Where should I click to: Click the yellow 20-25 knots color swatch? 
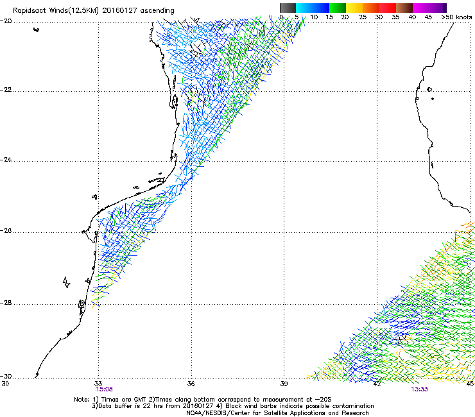tap(354, 8)
